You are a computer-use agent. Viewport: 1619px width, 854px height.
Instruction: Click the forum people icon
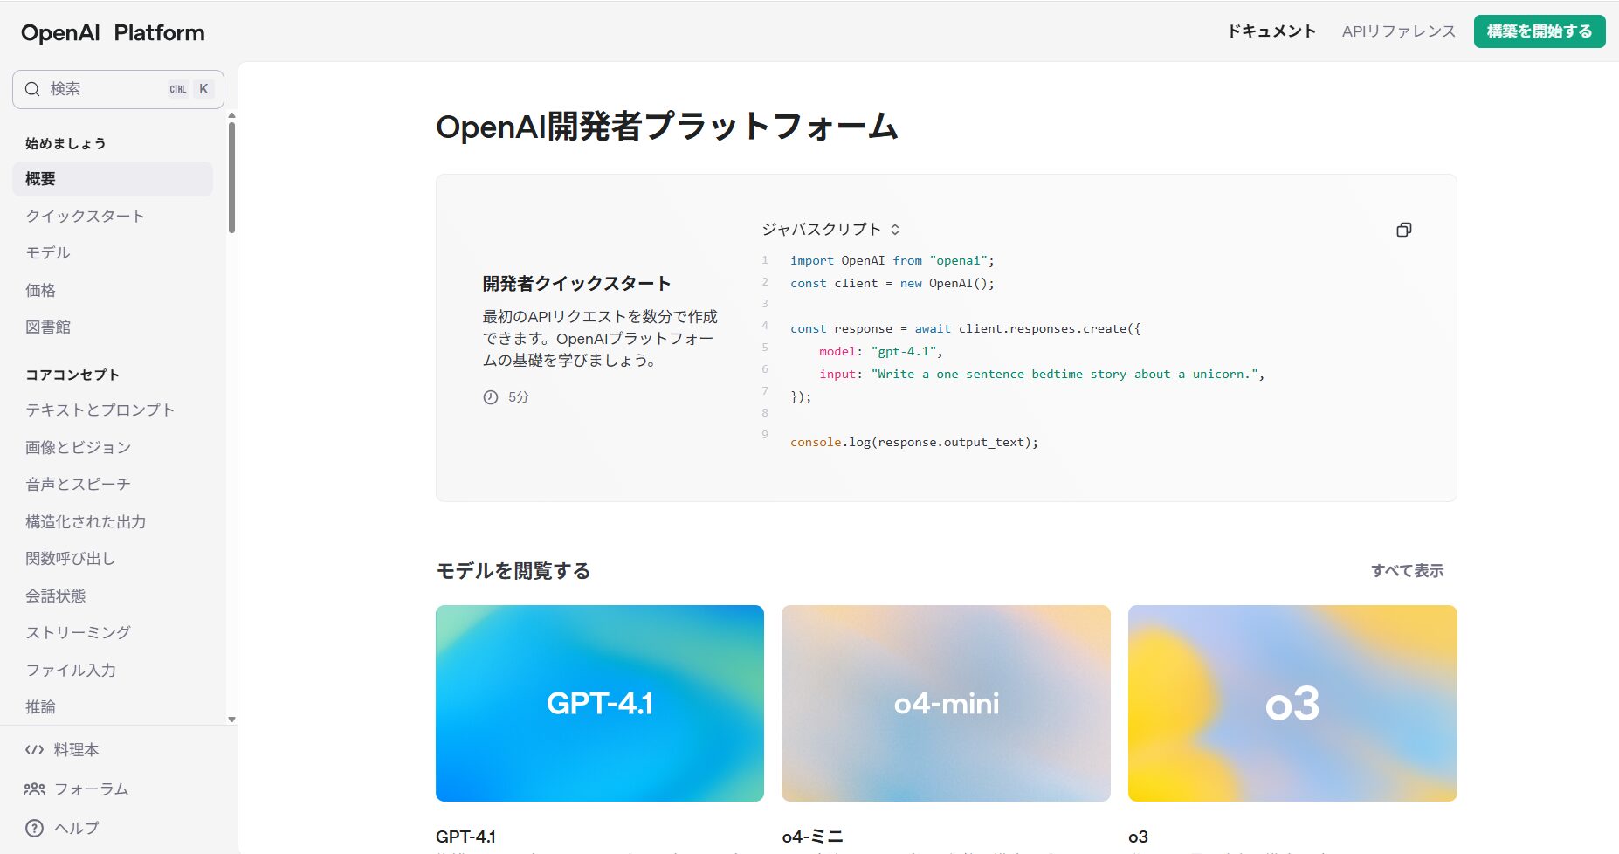pyautogui.click(x=34, y=789)
